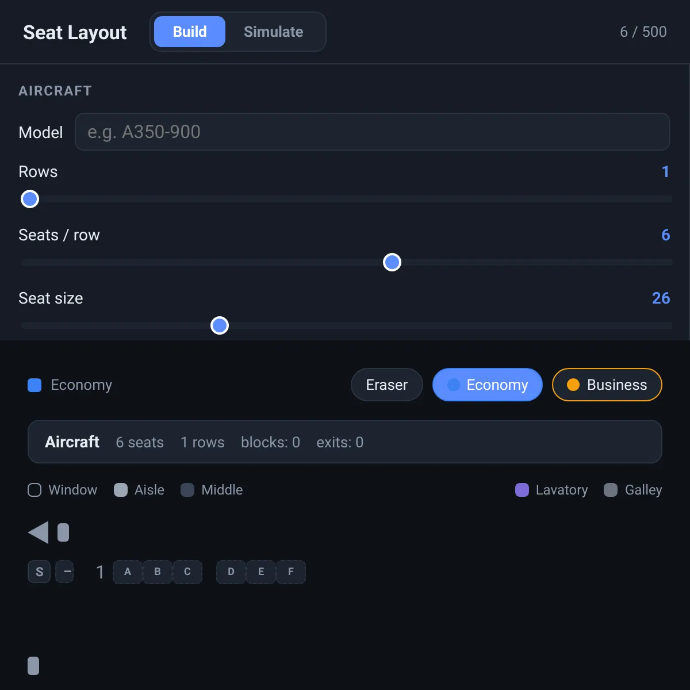Switch to the Build tab
The width and height of the screenshot is (690, 690).
190,32
